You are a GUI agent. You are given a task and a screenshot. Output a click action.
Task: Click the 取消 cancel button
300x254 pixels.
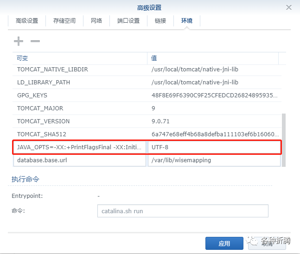(267, 243)
